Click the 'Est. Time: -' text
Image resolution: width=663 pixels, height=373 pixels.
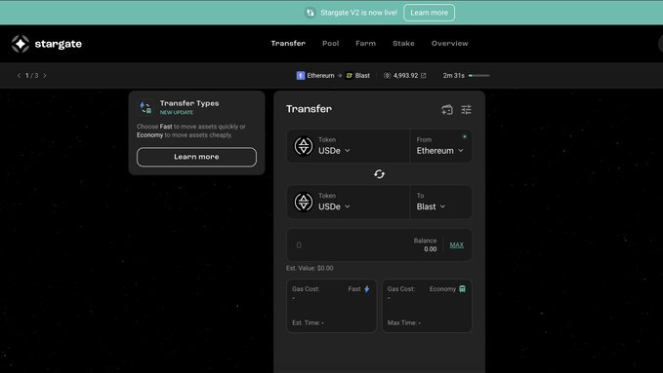point(308,322)
